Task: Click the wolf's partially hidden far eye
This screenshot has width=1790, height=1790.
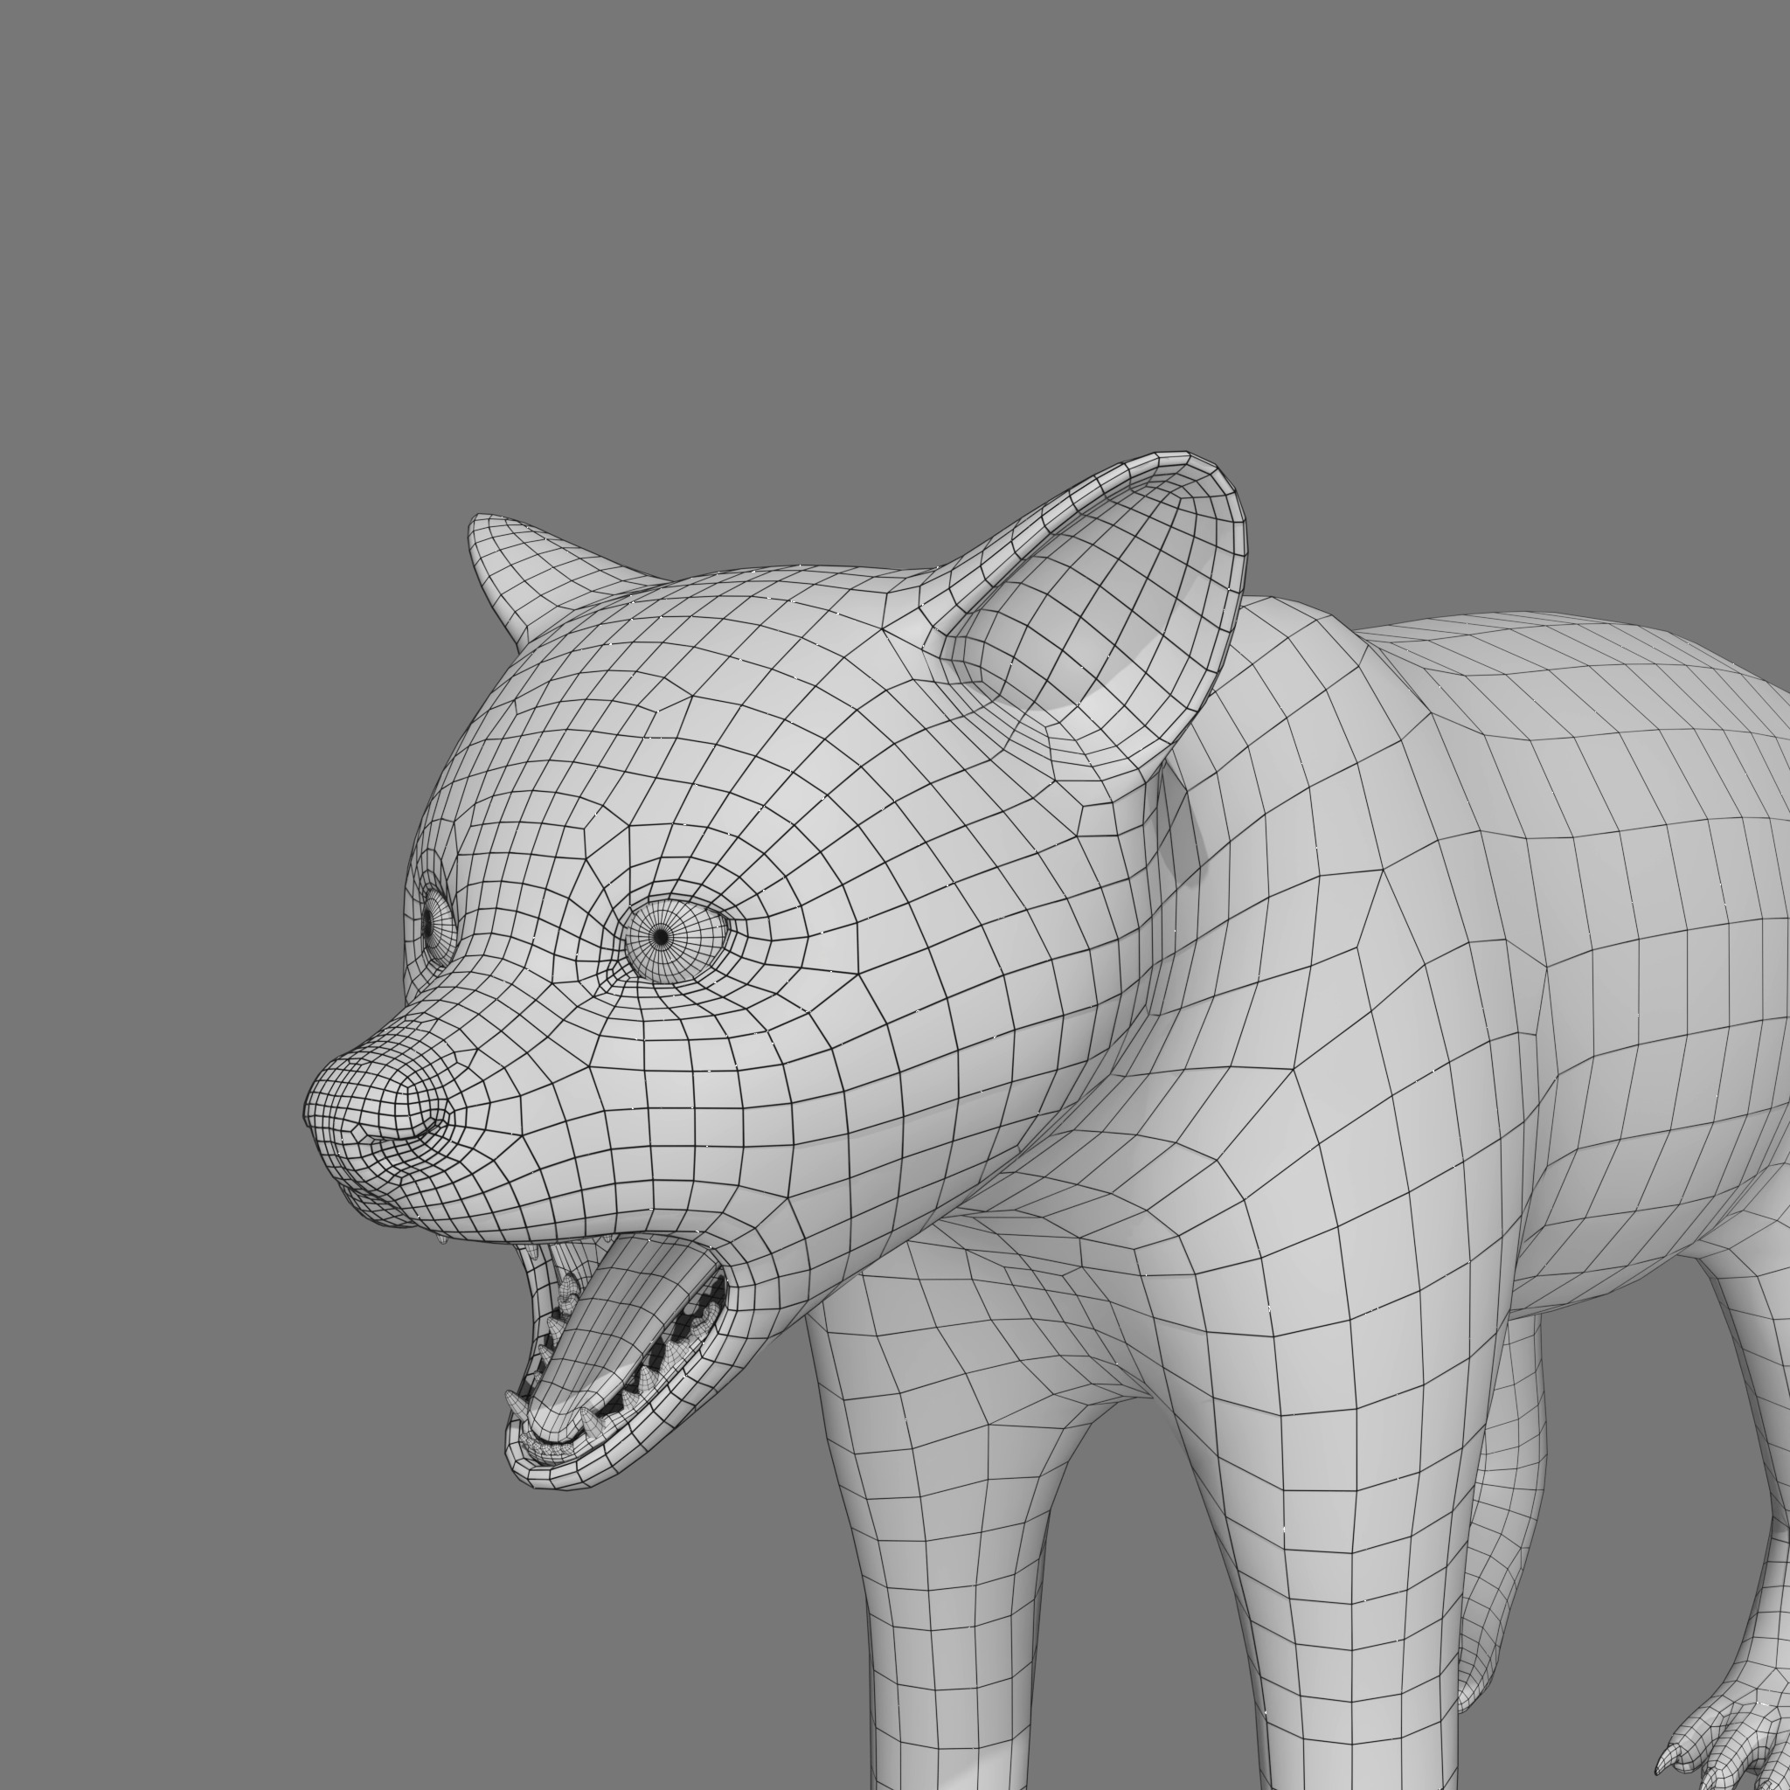Action: point(428,923)
